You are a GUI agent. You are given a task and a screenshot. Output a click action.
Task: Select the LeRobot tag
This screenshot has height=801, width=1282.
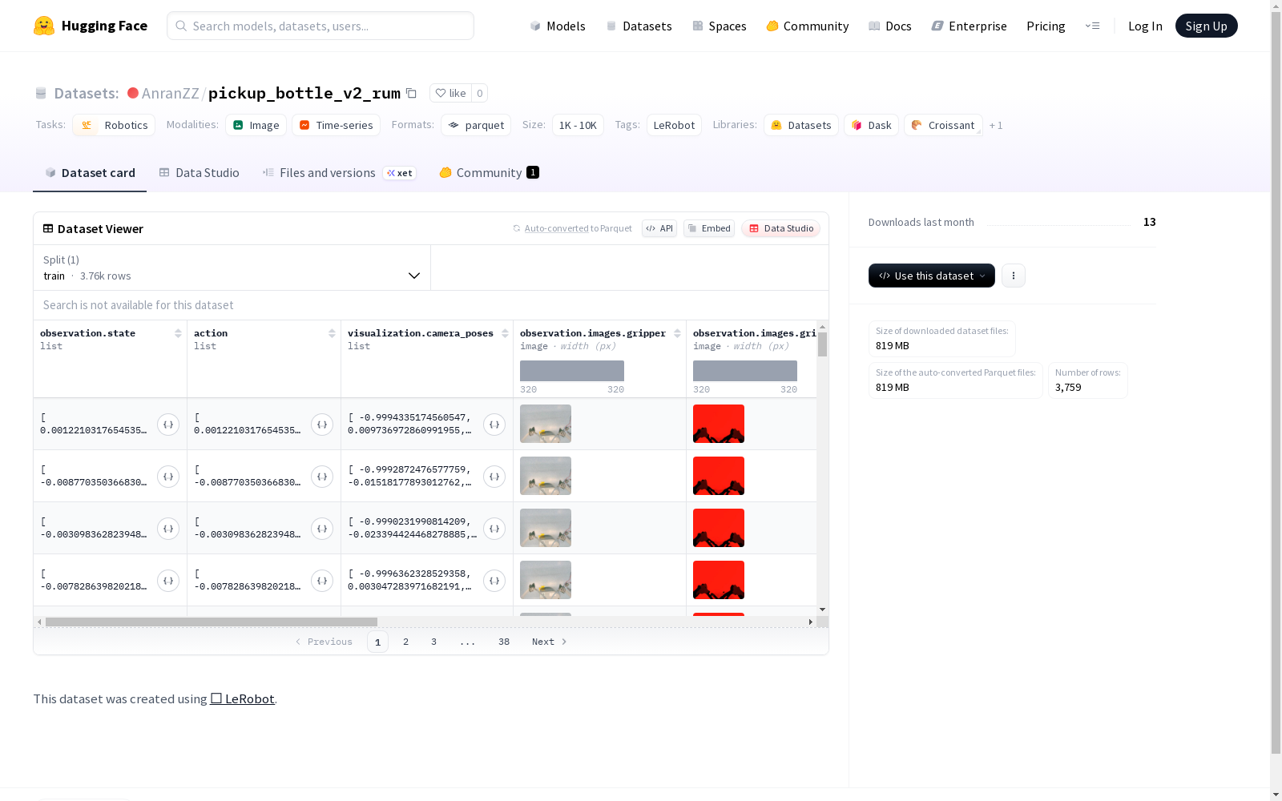tap(674, 125)
